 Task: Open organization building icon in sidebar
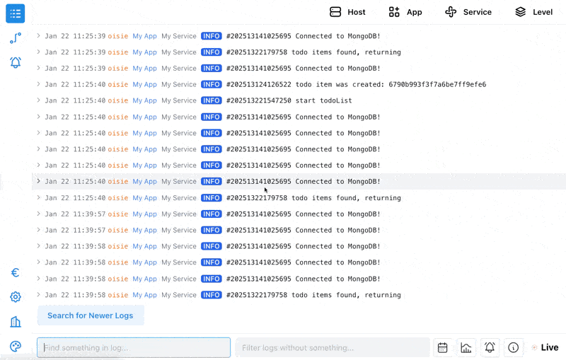click(16, 322)
